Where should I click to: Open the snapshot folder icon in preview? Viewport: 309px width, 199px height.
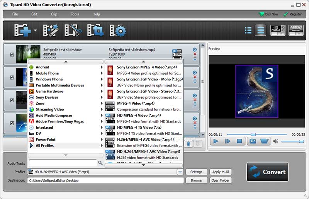click(264, 141)
